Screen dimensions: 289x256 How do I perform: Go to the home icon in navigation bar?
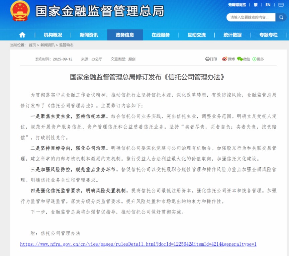point(22,35)
